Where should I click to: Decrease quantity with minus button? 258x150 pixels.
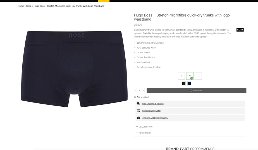click(x=135, y=91)
